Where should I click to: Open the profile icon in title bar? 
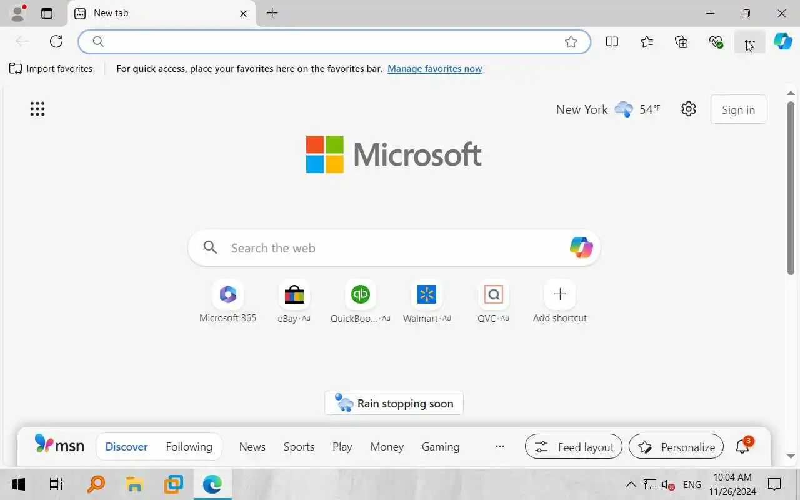click(19, 13)
